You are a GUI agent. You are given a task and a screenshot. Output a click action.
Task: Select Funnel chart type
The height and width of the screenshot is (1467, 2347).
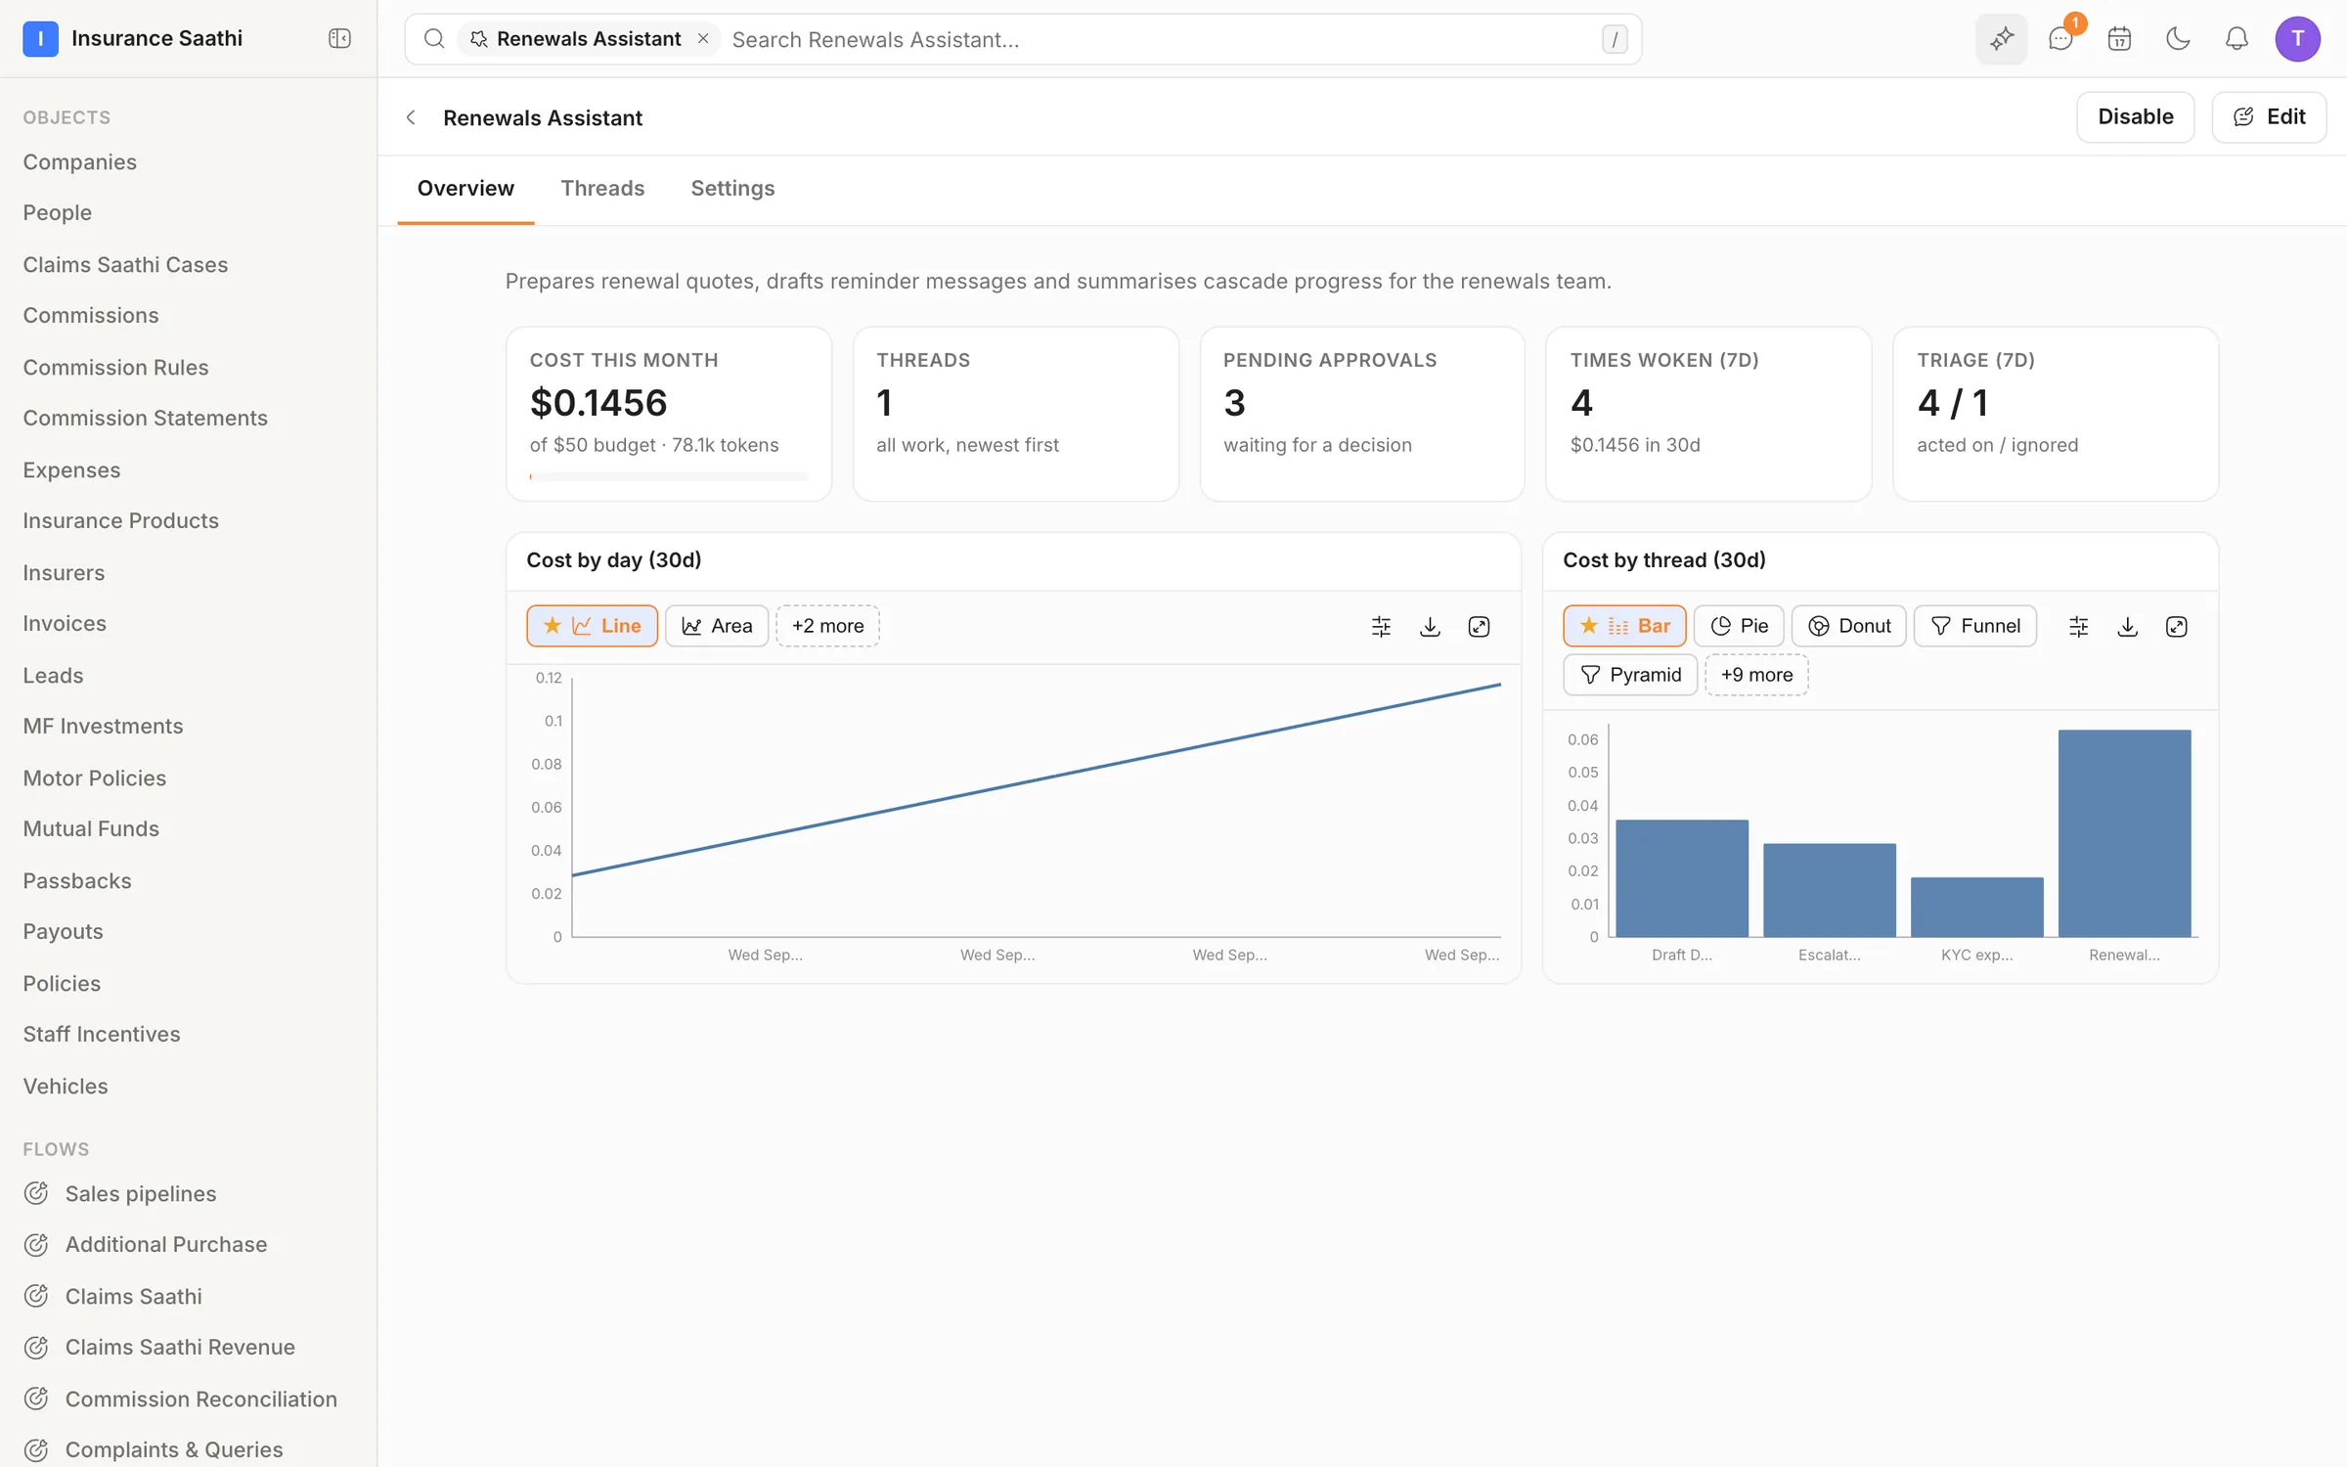pos(1975,626)
